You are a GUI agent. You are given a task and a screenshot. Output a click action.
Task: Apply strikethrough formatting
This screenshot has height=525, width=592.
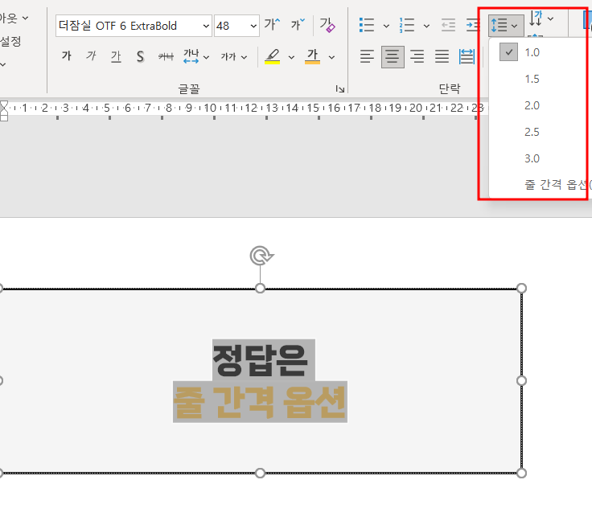pos(166,56)
